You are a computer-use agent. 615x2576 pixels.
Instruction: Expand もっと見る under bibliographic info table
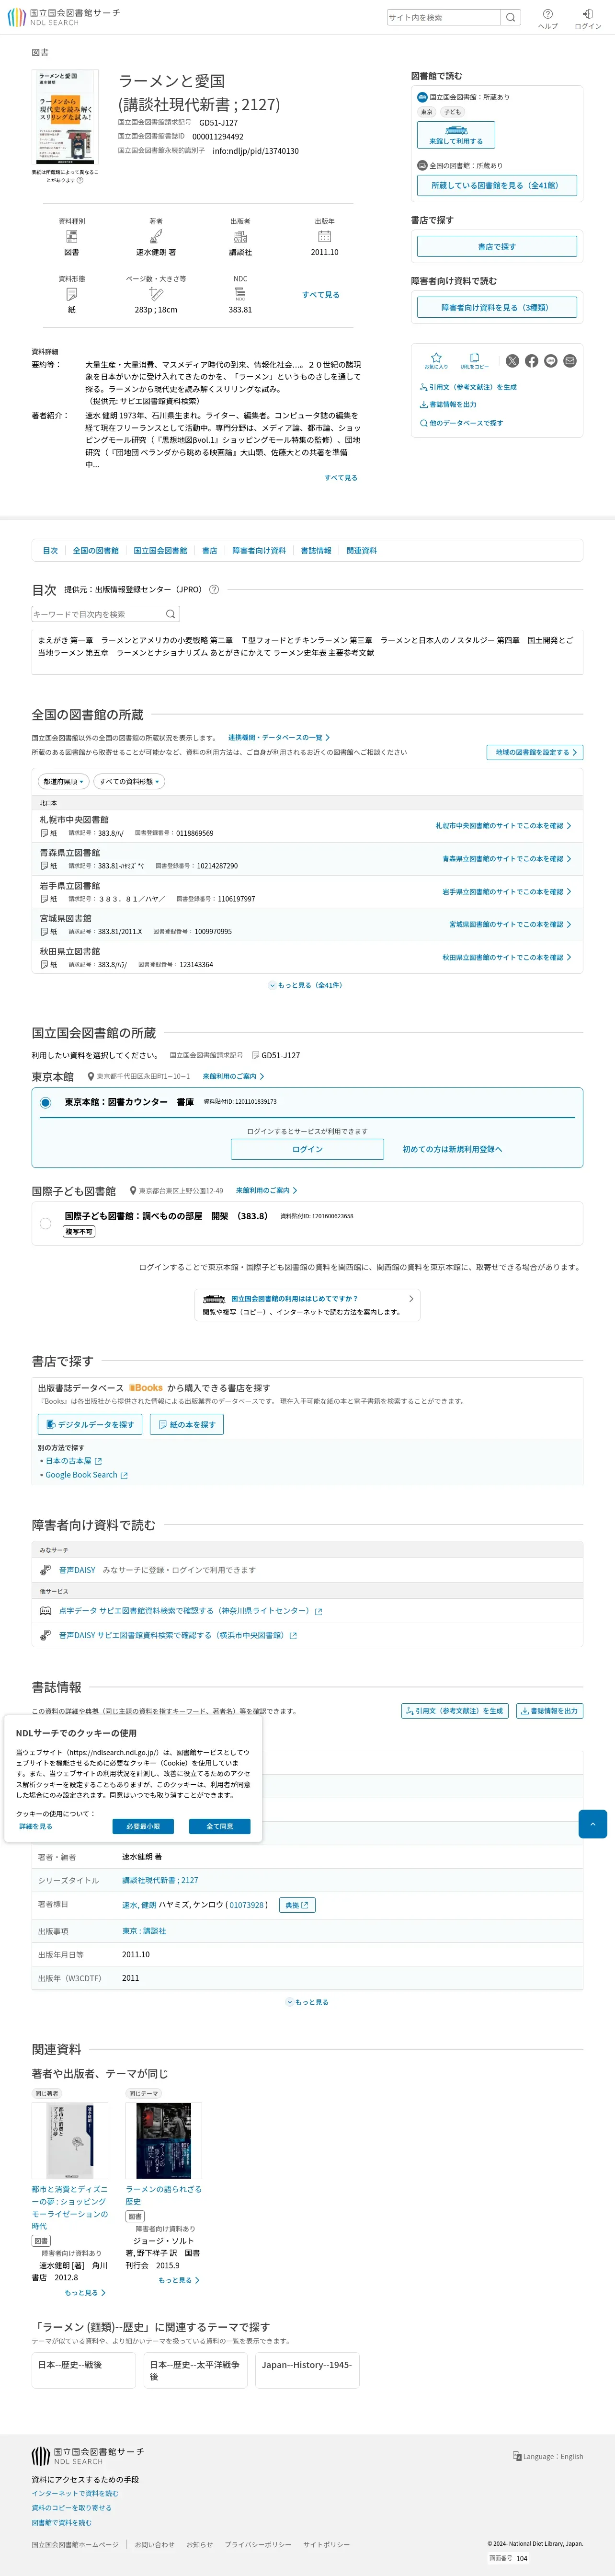coord(307,2002)
